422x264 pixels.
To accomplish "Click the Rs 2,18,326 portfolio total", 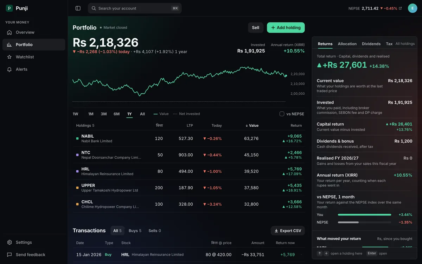I will pos(105,42).
